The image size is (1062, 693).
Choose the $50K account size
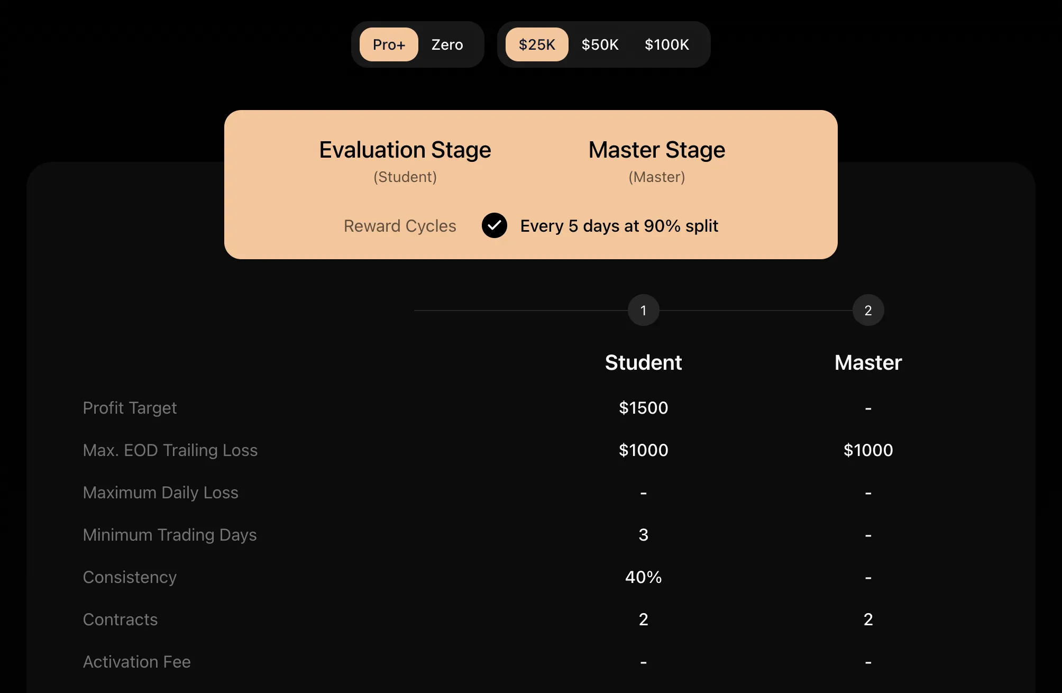click(600, 44)
